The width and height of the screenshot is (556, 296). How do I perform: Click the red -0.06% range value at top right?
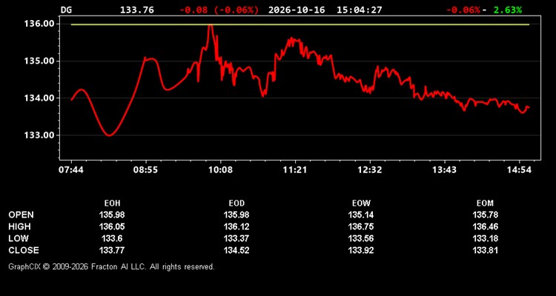[463, 10]
